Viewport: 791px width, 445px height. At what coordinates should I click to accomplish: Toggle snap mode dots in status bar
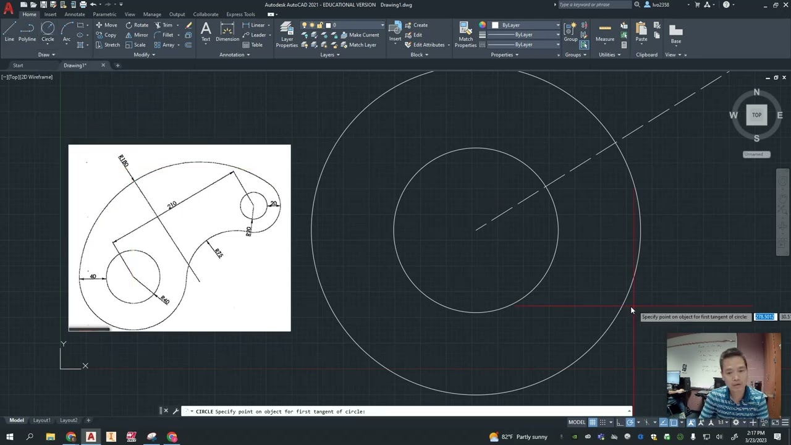pyautogui.click(x=603, y=422)
